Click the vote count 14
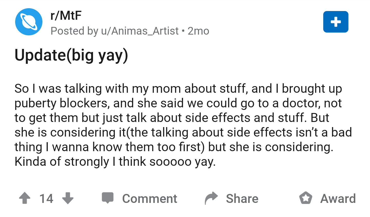Screen dimensions: 370x217 46,199
